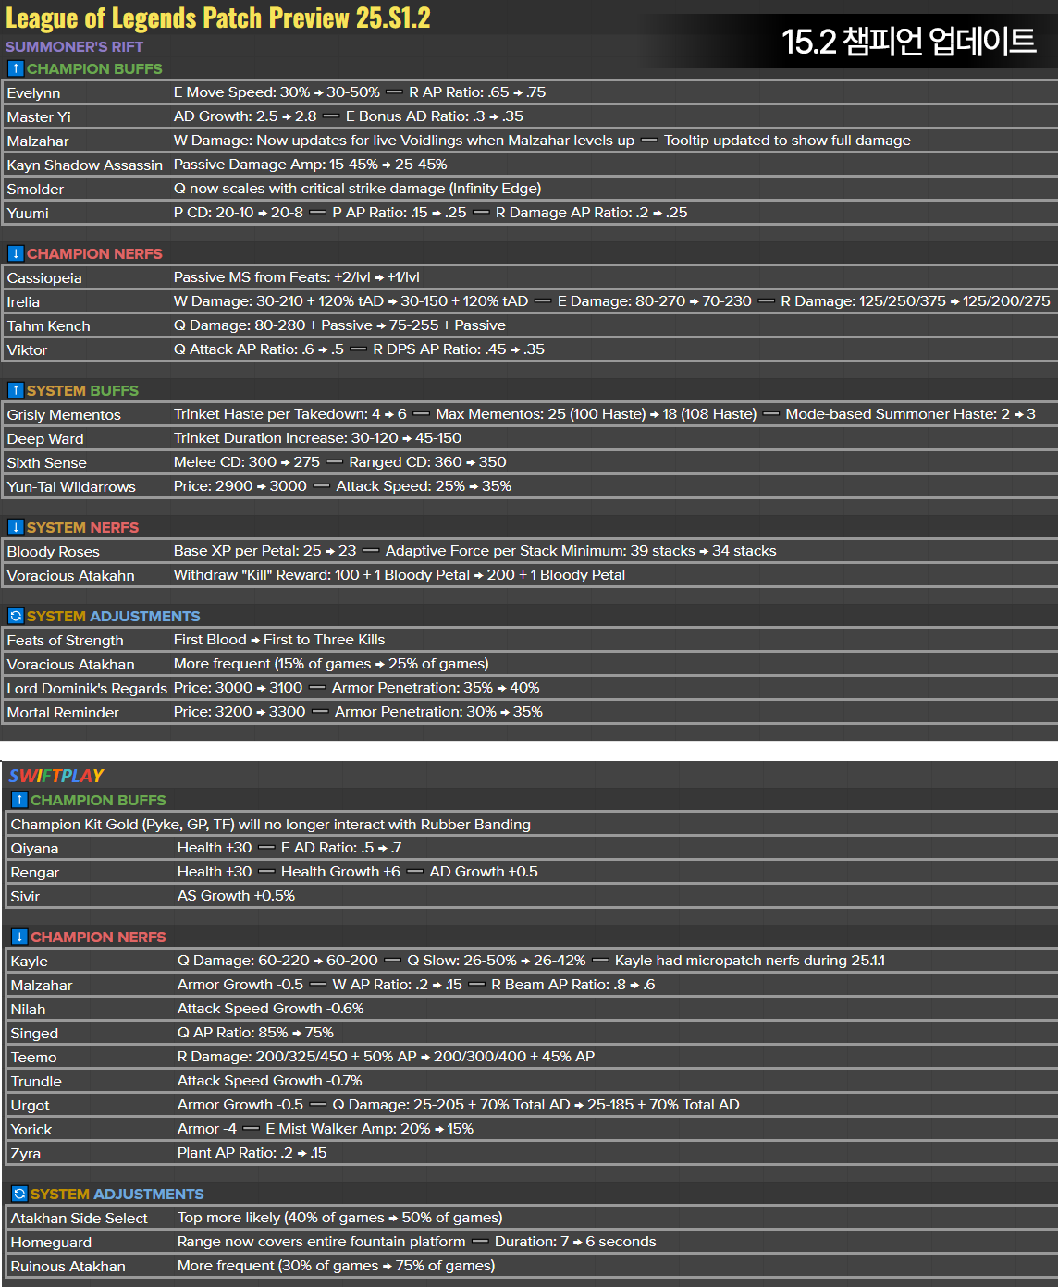1058x1287 pixels.
Task: Click 'Plant AP Ratio: .2 → .15' text
Action: tap(252, 1153)
